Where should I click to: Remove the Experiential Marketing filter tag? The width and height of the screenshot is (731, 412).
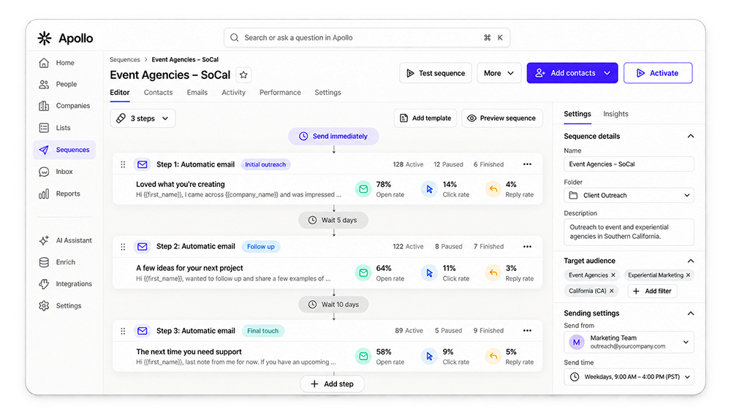pos(688,275)
